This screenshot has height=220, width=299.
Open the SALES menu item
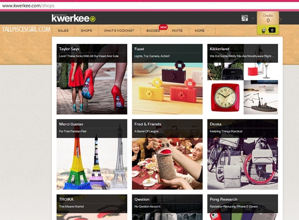click(63, 30)
